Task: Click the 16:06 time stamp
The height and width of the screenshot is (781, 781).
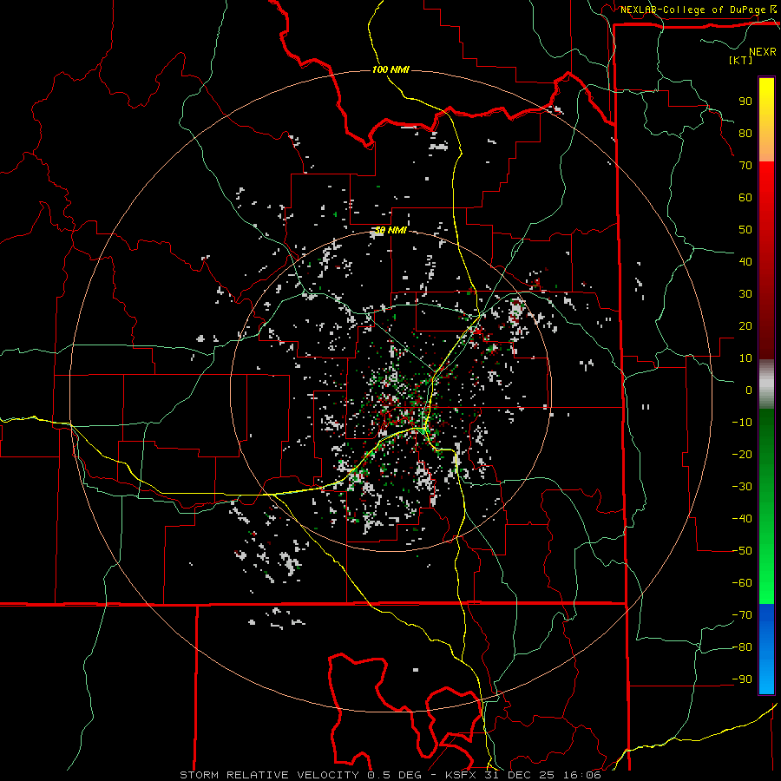Action: (x=582, y=775)
